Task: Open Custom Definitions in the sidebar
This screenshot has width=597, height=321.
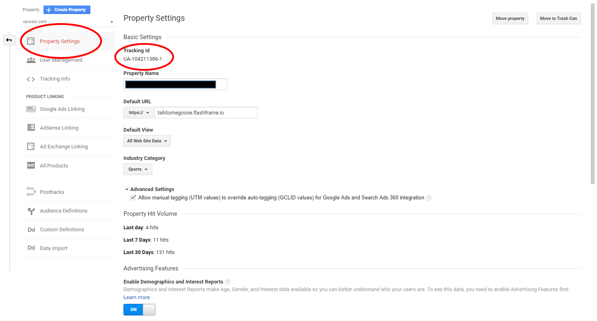Action: (x=62, y=230)
